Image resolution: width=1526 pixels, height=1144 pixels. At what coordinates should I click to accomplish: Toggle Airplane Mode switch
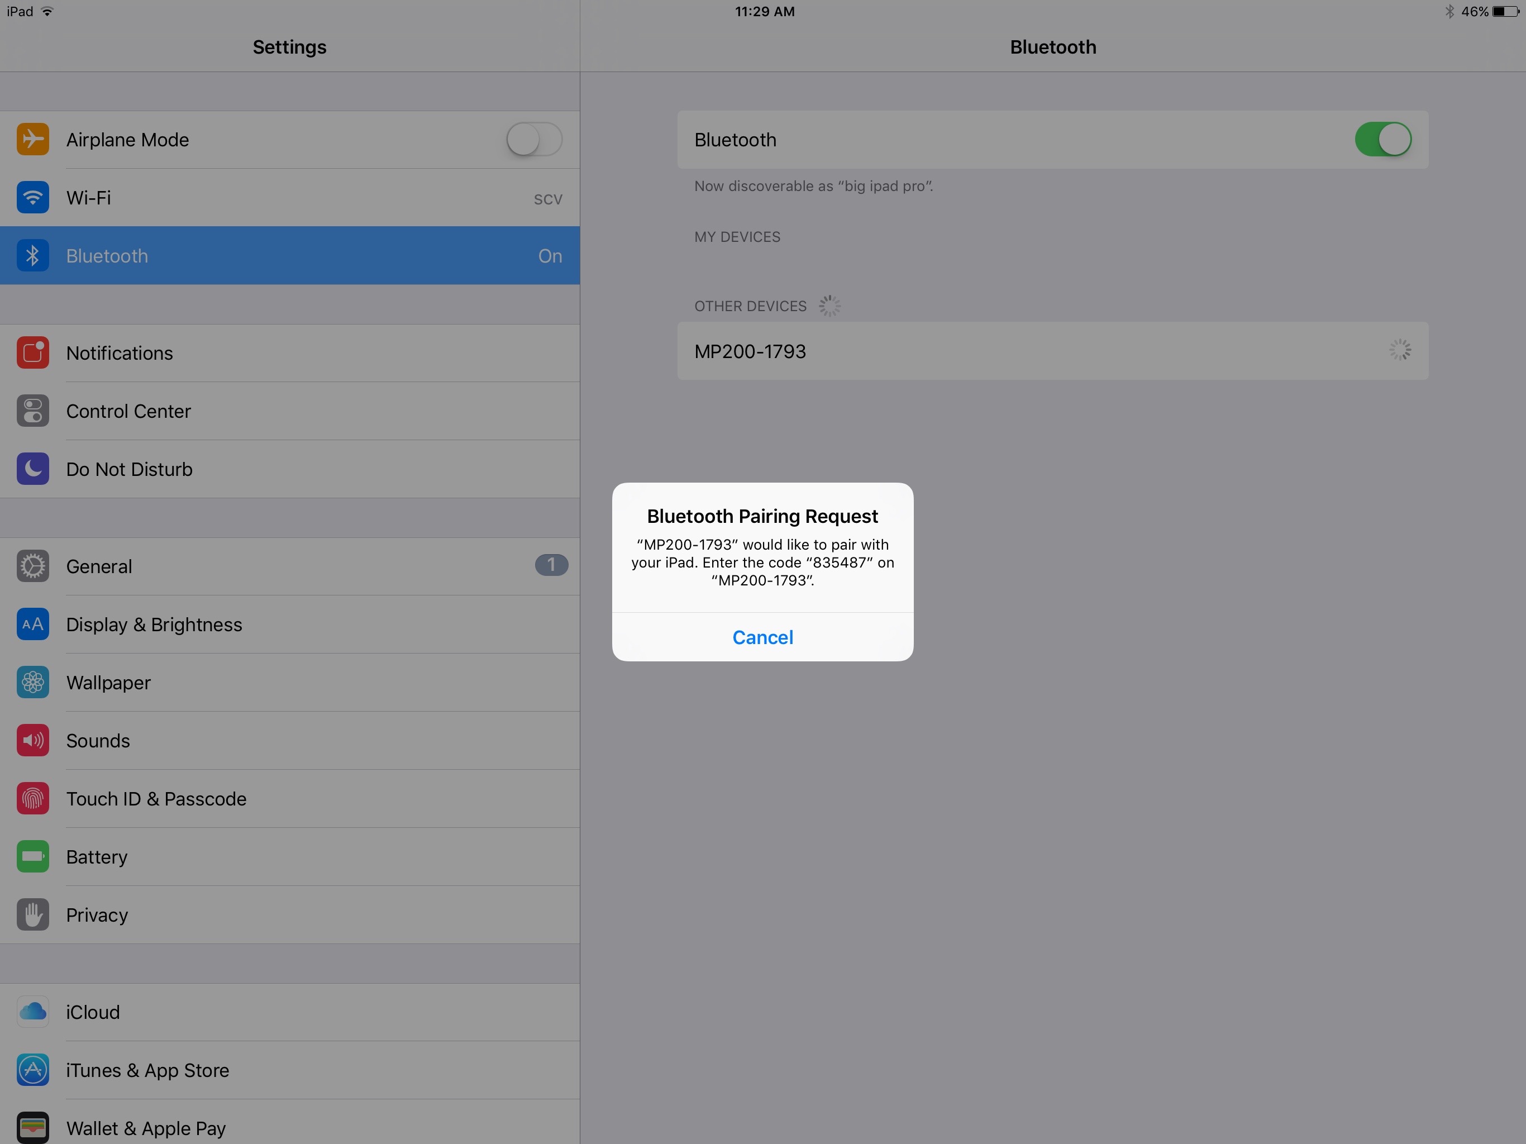(534, 140)
